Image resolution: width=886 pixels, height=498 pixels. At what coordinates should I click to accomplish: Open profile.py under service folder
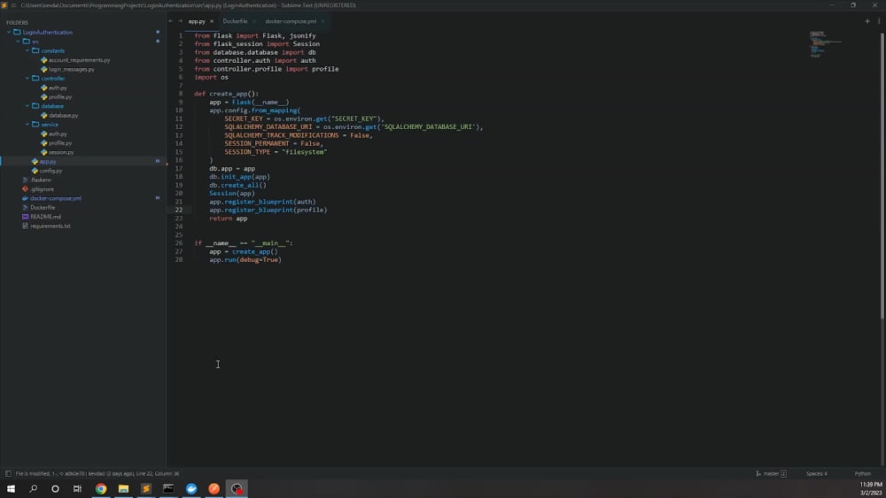(60, 143)
